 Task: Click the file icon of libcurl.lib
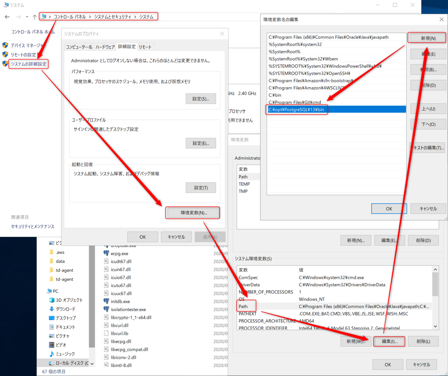tap(106, 333)
